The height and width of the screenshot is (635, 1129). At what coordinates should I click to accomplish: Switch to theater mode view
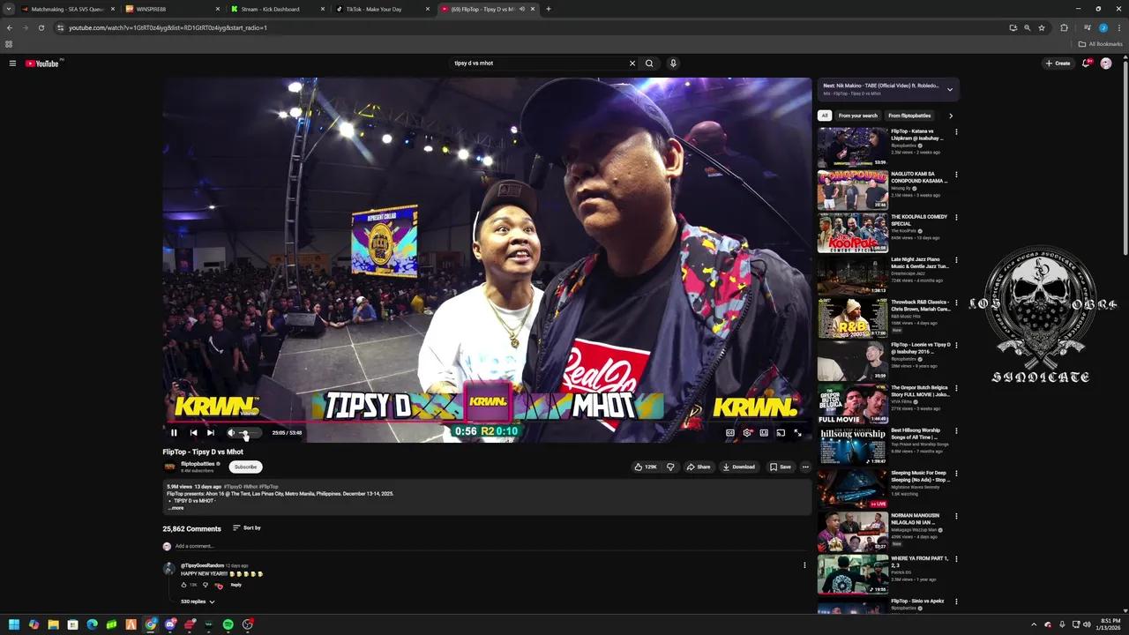[764, 433]
